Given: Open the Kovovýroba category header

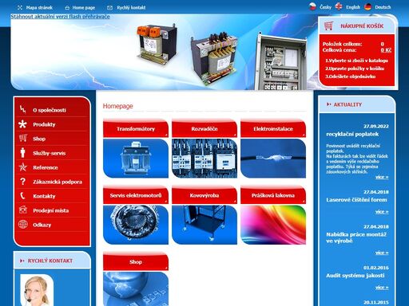Looking at the screenshot, I should click(x=204, y=195).
